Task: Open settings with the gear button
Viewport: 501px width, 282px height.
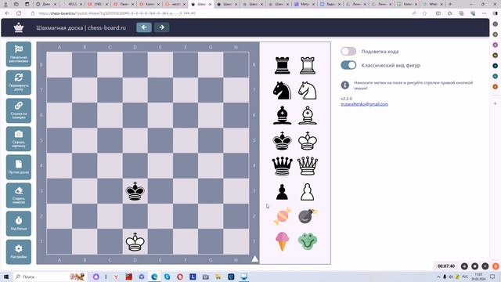Action: point(19,251)
